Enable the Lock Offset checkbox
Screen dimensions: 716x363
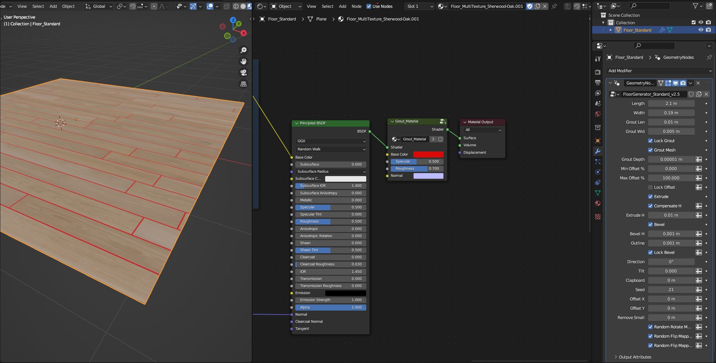650,187
